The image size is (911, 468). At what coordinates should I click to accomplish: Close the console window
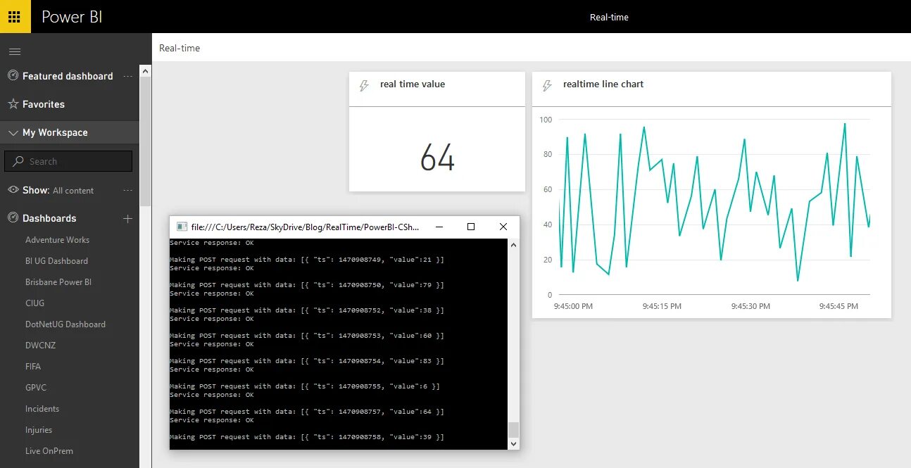[x=503, y=227]
